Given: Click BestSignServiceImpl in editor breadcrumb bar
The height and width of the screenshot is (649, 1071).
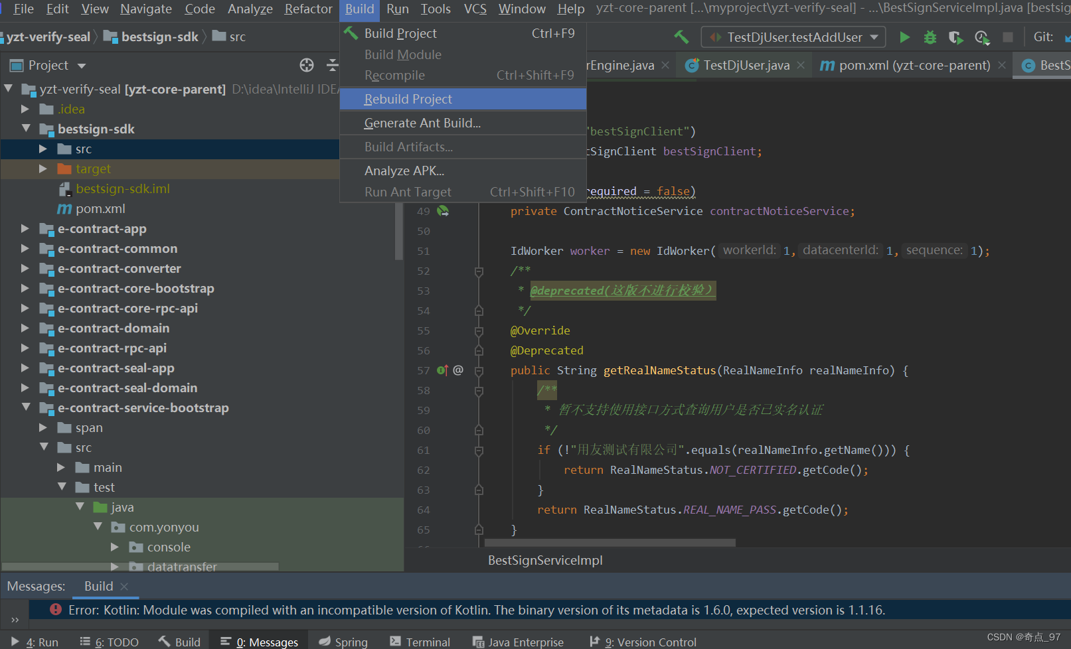Looking at the screenshot, I should click(545, 560).
